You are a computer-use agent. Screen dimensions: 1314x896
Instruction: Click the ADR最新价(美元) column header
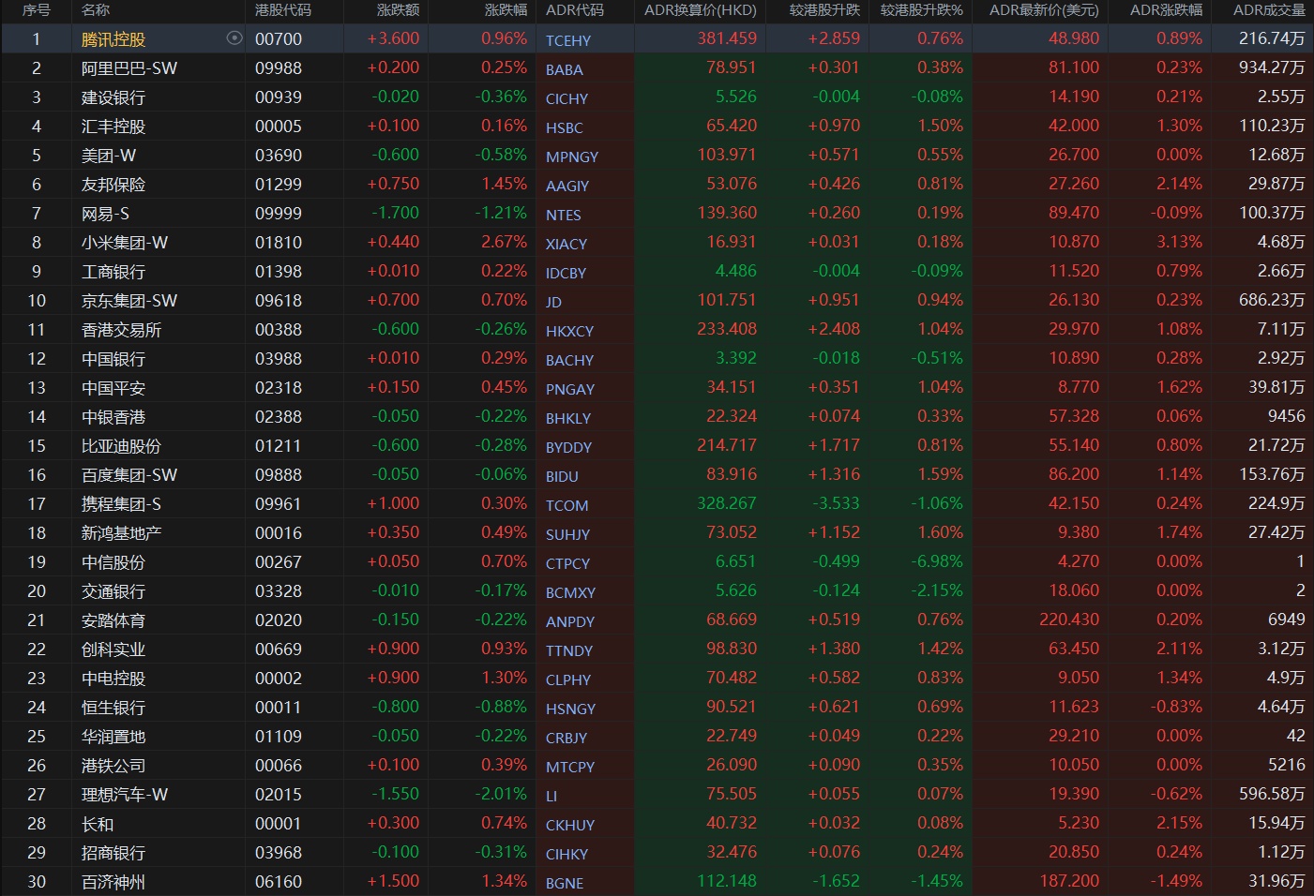pos(1044,10)
